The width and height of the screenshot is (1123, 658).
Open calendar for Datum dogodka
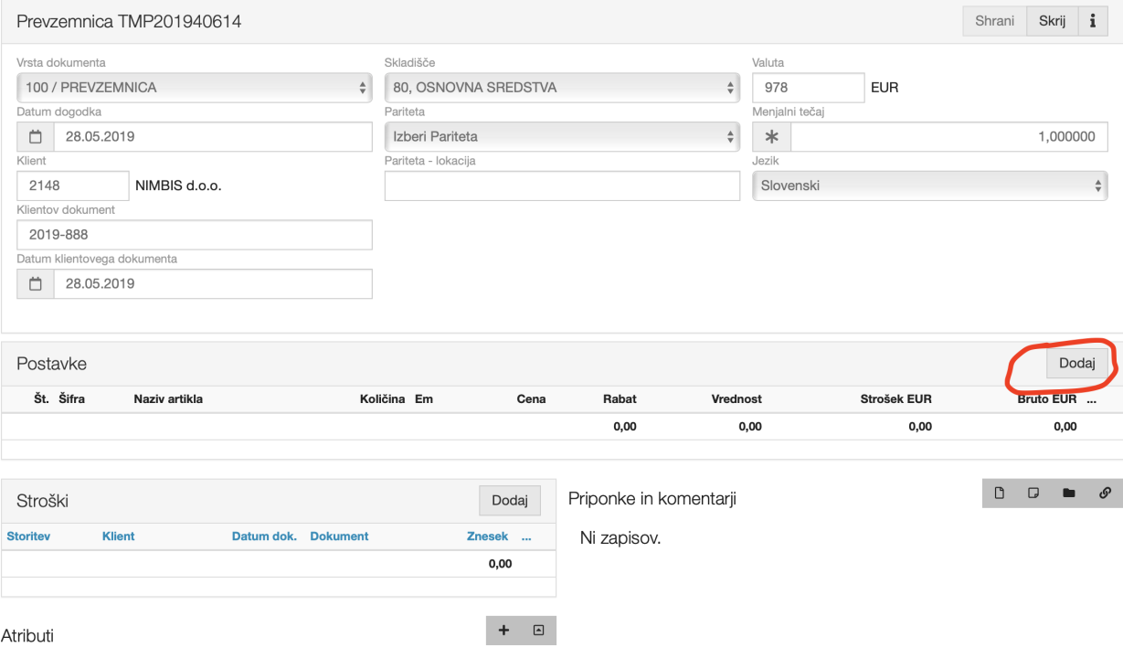36,137
